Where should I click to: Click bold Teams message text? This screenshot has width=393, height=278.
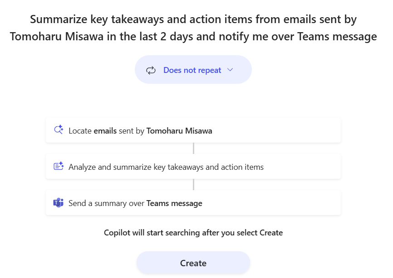[174, 203]
